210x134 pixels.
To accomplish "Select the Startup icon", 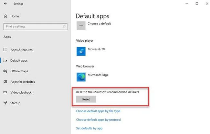I will click(5, 103).
